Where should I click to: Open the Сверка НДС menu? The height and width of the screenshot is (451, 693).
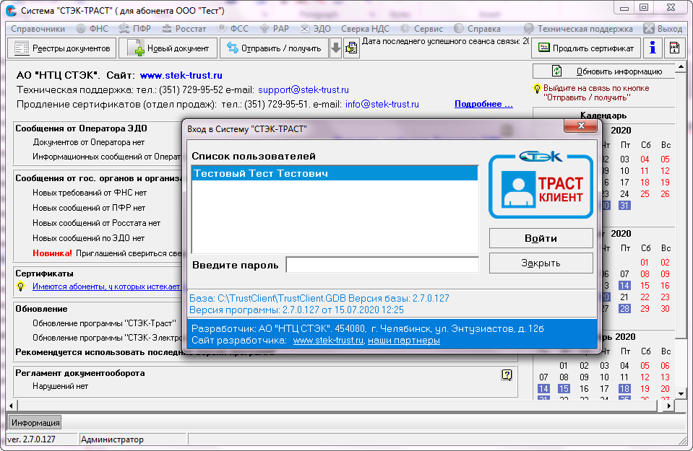click(x=365, y=29)
